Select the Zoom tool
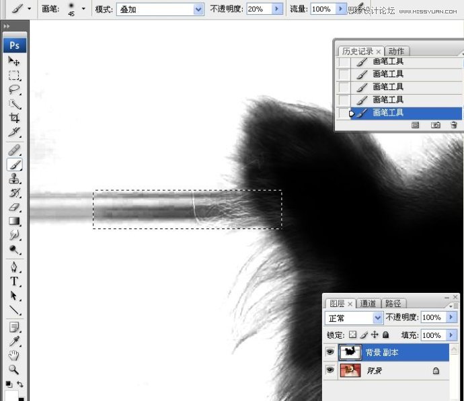The image size is (464, 401). [x=13, y=369]
